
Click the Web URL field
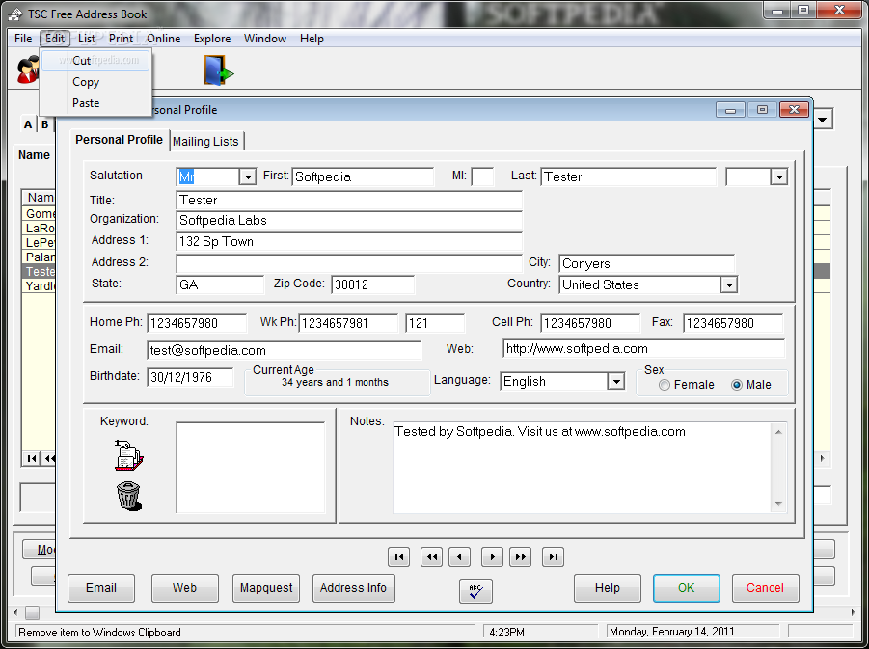click(x=644, y=349)
